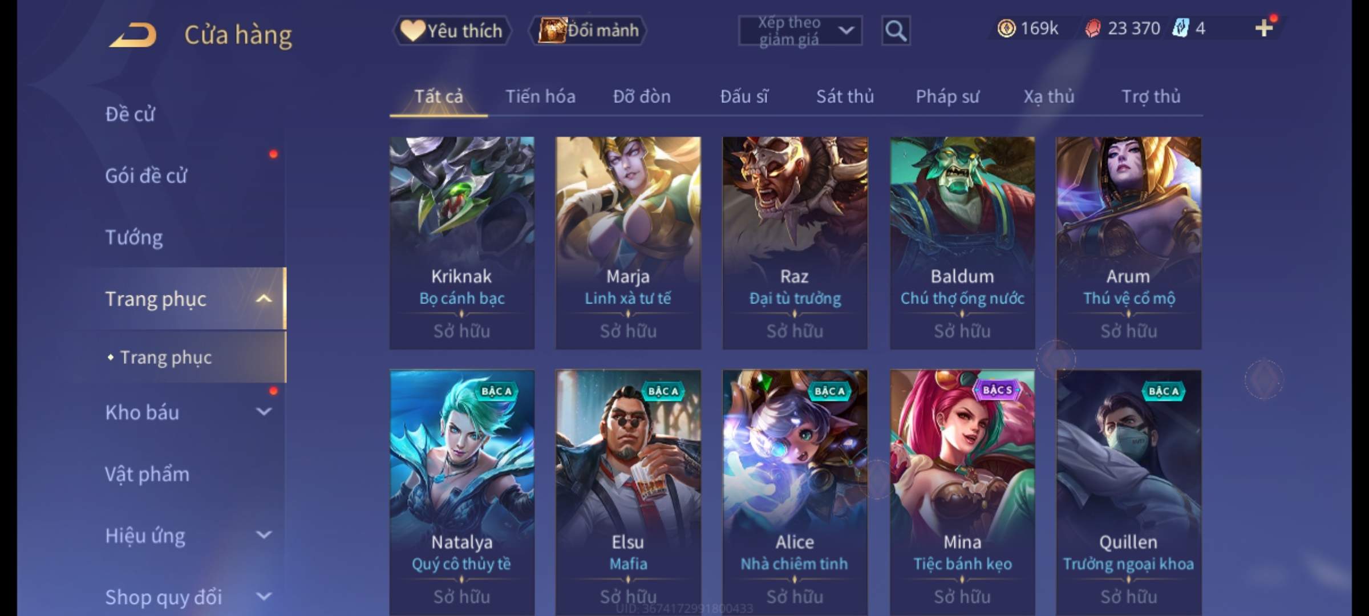Open Kriknak Bọ cánh bạc skin card
The image size is (1369, 616).
pos(462,243)
